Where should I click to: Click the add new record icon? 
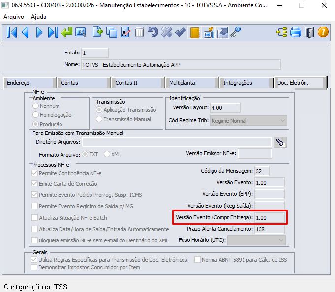97,33
